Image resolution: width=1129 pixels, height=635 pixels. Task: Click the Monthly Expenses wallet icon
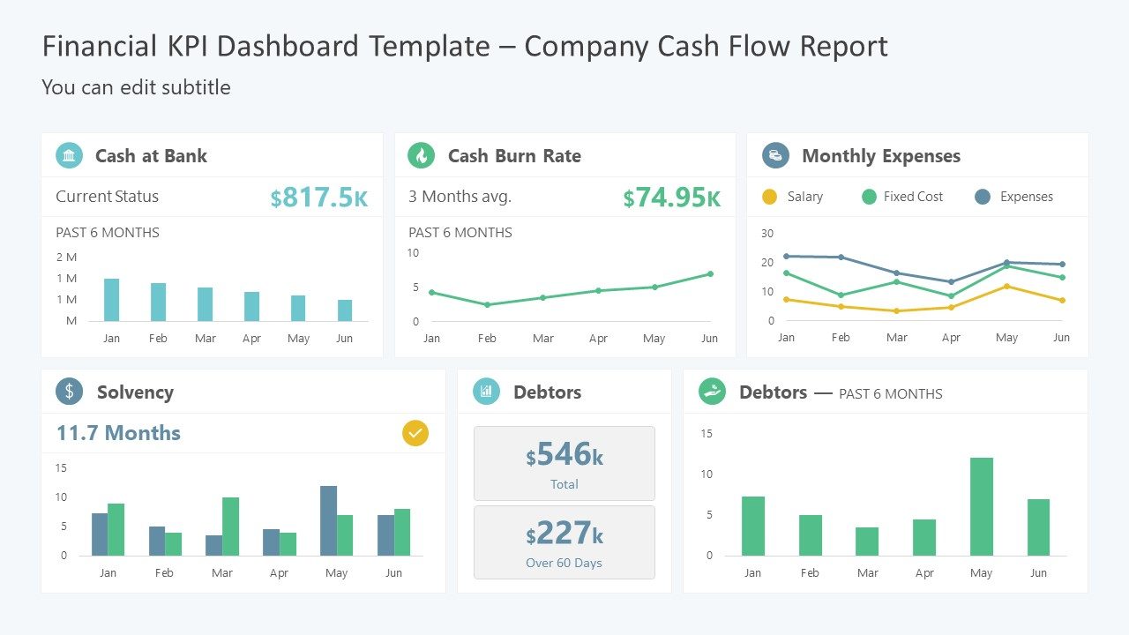tap(774, 155)
